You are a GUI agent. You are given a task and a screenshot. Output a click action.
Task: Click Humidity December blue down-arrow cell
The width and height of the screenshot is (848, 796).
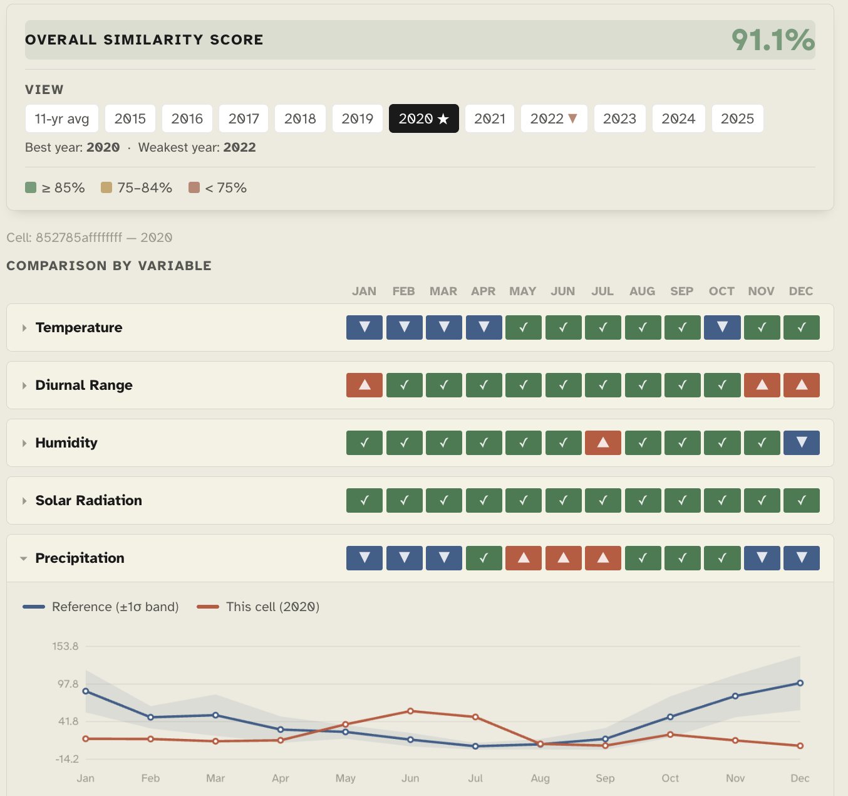(x=802, y=443)
